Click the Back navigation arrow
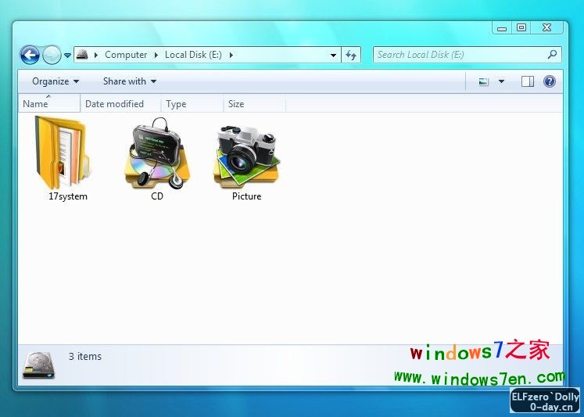This screenshot has height=417, width=584. [x=30, y=55]
